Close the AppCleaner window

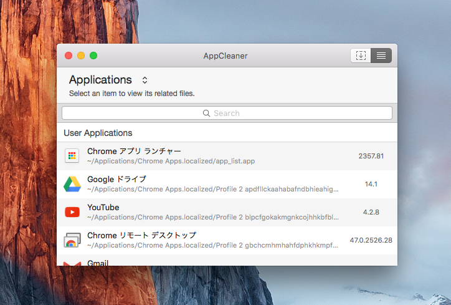(x=69, y=56)
